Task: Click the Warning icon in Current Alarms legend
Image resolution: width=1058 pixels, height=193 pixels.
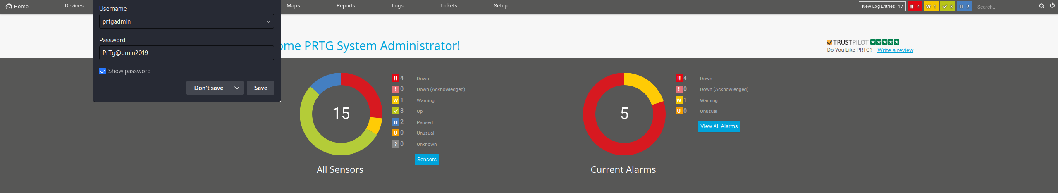Action: coord(679,100)
